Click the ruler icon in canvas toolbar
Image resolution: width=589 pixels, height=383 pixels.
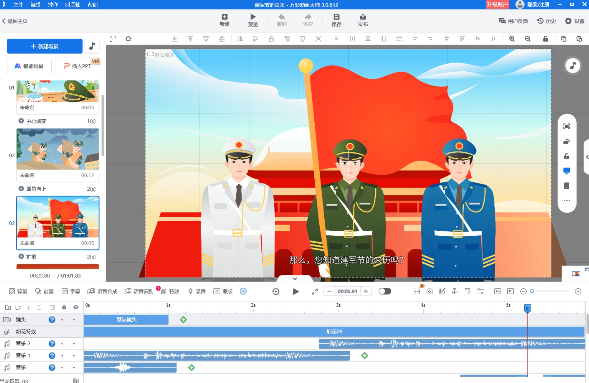[x=113, y=39]
